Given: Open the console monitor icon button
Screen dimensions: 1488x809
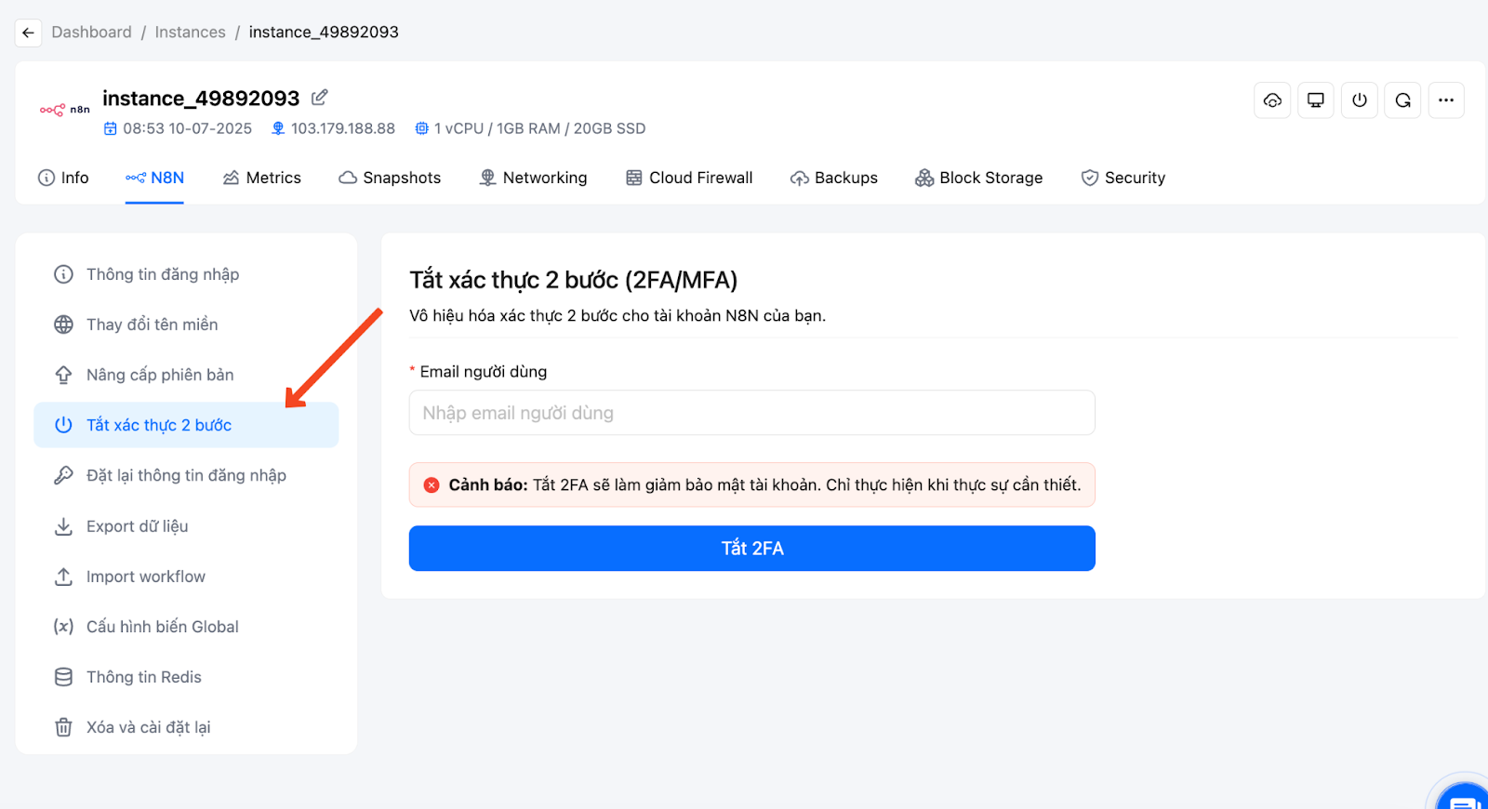Looking at the screenshot, I should pyautogui.click(x=1316, y=100).
